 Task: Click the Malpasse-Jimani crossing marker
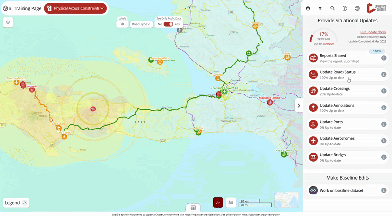point(269,102)
